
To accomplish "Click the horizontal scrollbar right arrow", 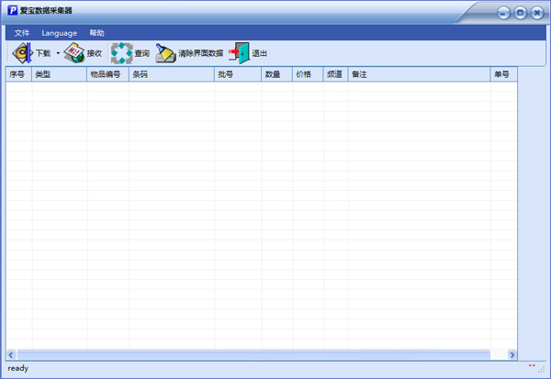I will click(x=512, y=355).
